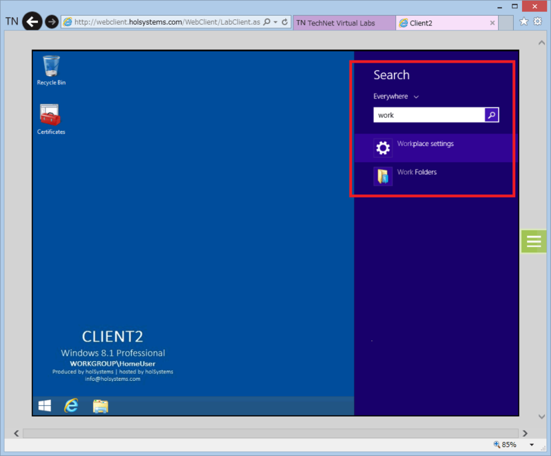Image resolution: width=551 pixels, height=456 pixels.
Task: Click the vertical scrollbar down arrow
Action: click(541, 417)
